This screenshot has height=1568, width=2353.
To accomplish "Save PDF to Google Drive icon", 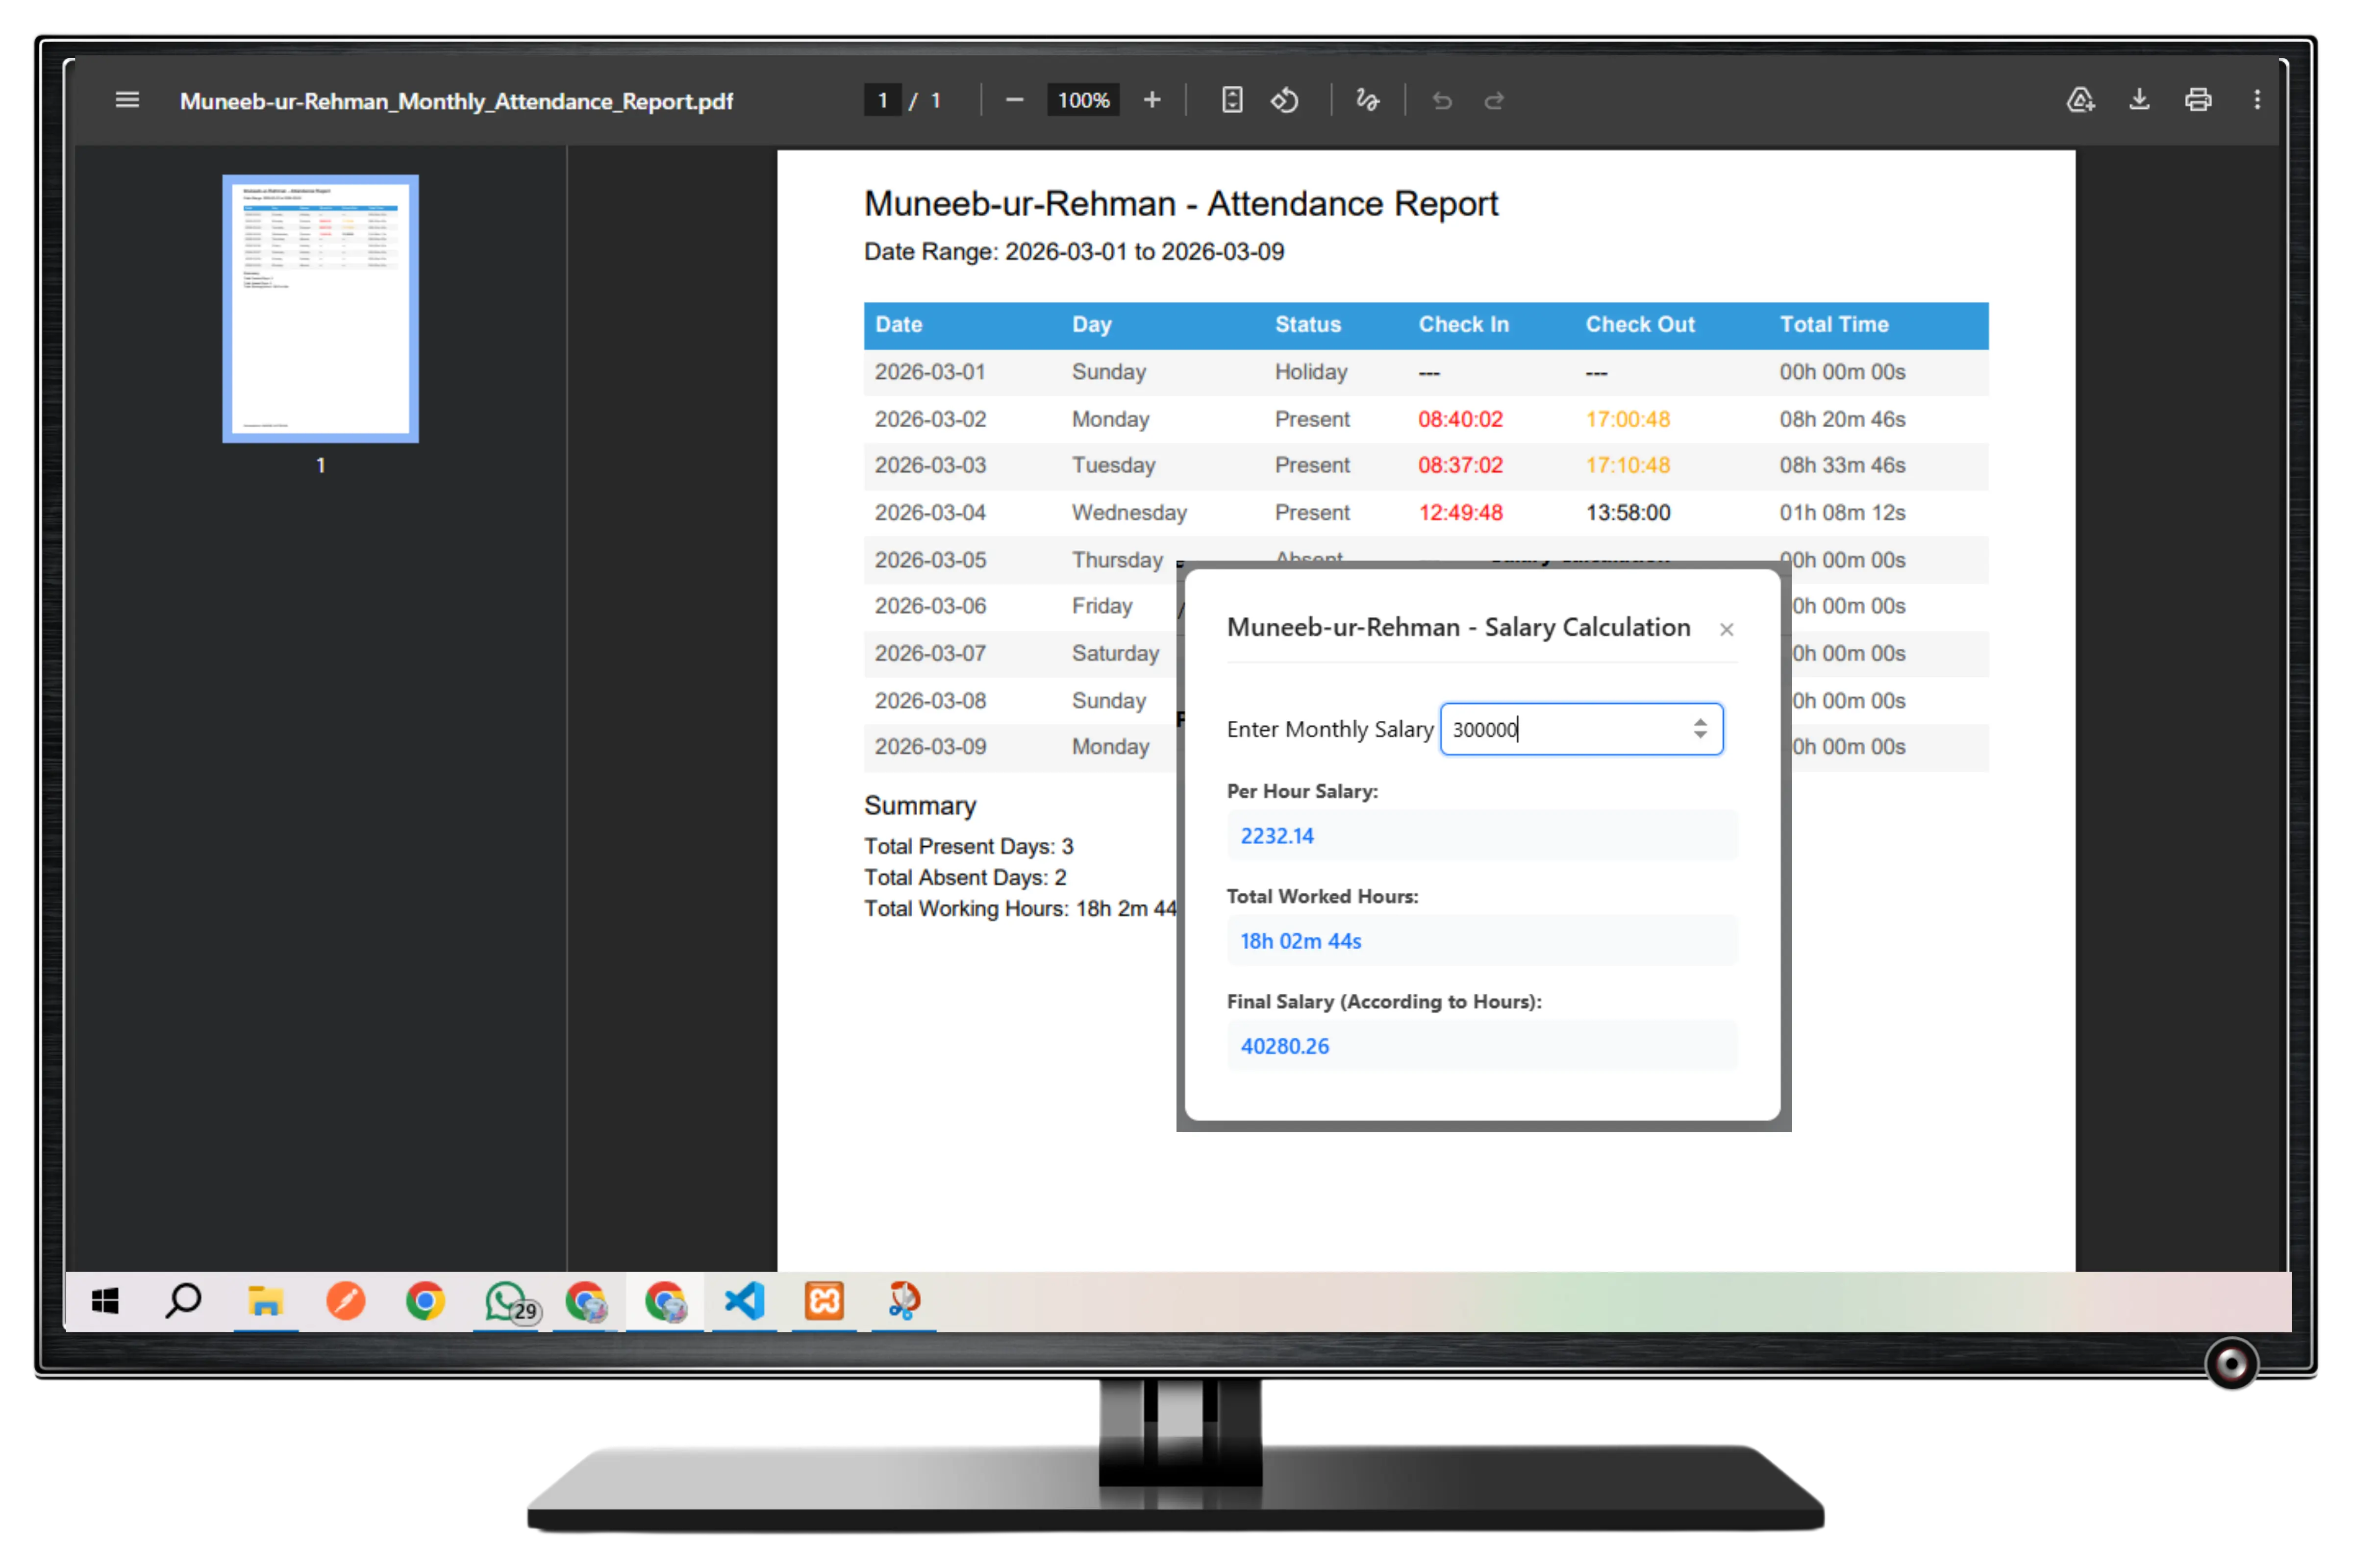I will point(2080,100).
